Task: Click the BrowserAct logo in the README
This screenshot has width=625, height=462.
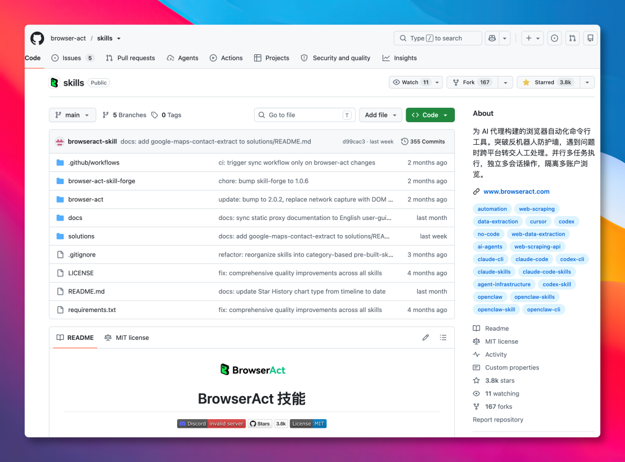Action: pos(253,370)
